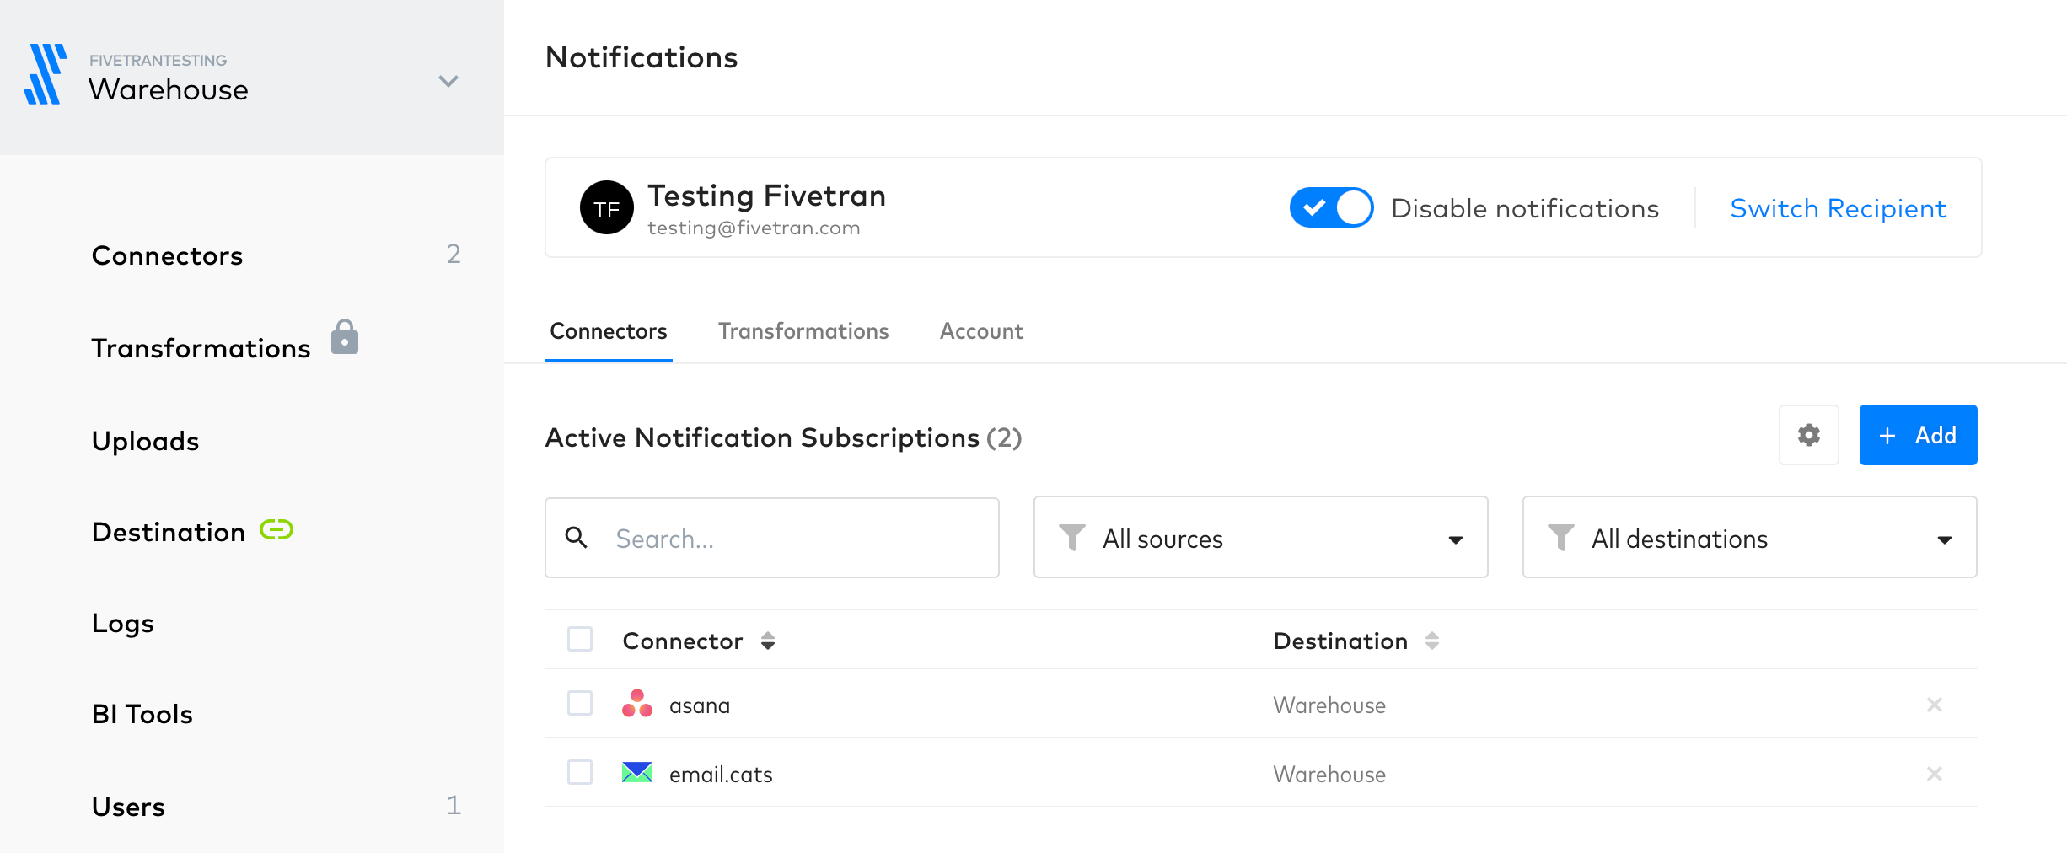Click the Add subscription button
This screenshot has width=2067, height=853.
coord(1919,435)
